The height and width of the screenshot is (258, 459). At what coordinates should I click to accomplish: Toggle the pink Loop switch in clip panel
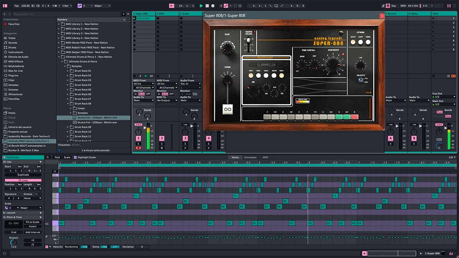(x=23, y=180)
